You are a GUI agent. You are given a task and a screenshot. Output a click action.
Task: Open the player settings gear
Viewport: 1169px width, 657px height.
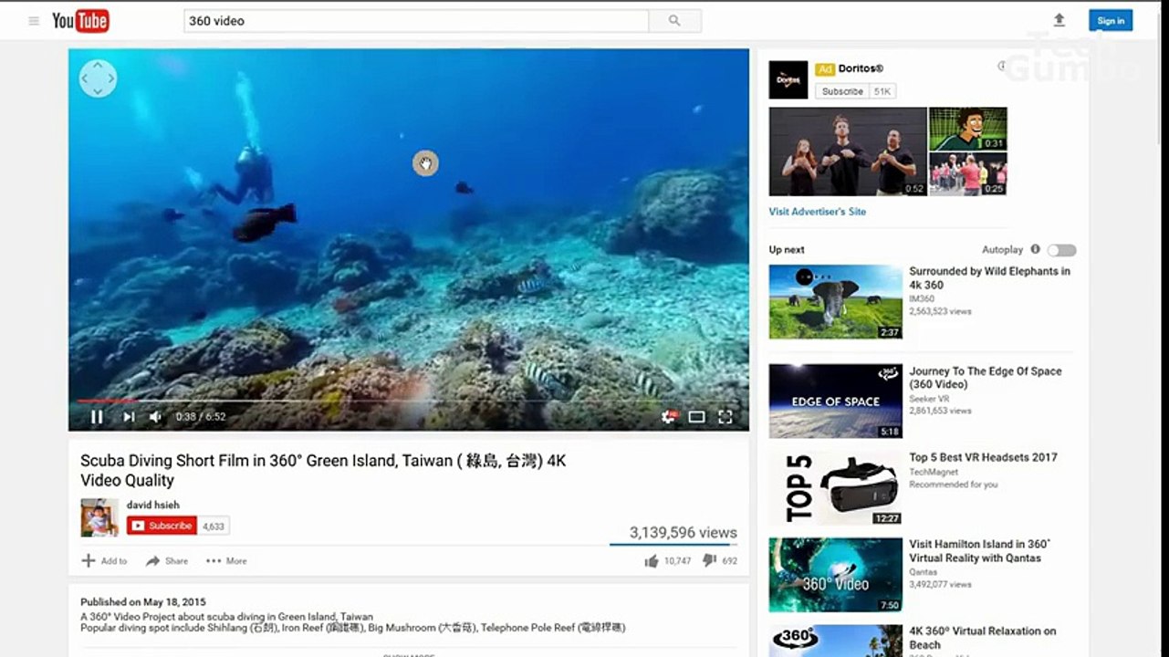669,417
